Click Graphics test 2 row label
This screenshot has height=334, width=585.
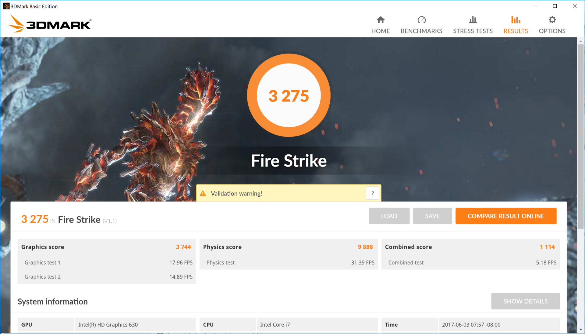(x=42, y=277)
